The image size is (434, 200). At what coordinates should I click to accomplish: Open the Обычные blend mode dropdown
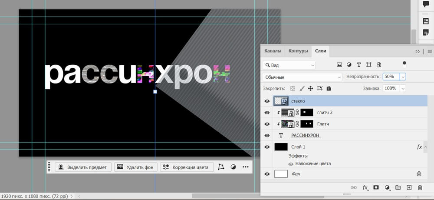point(302,77)
